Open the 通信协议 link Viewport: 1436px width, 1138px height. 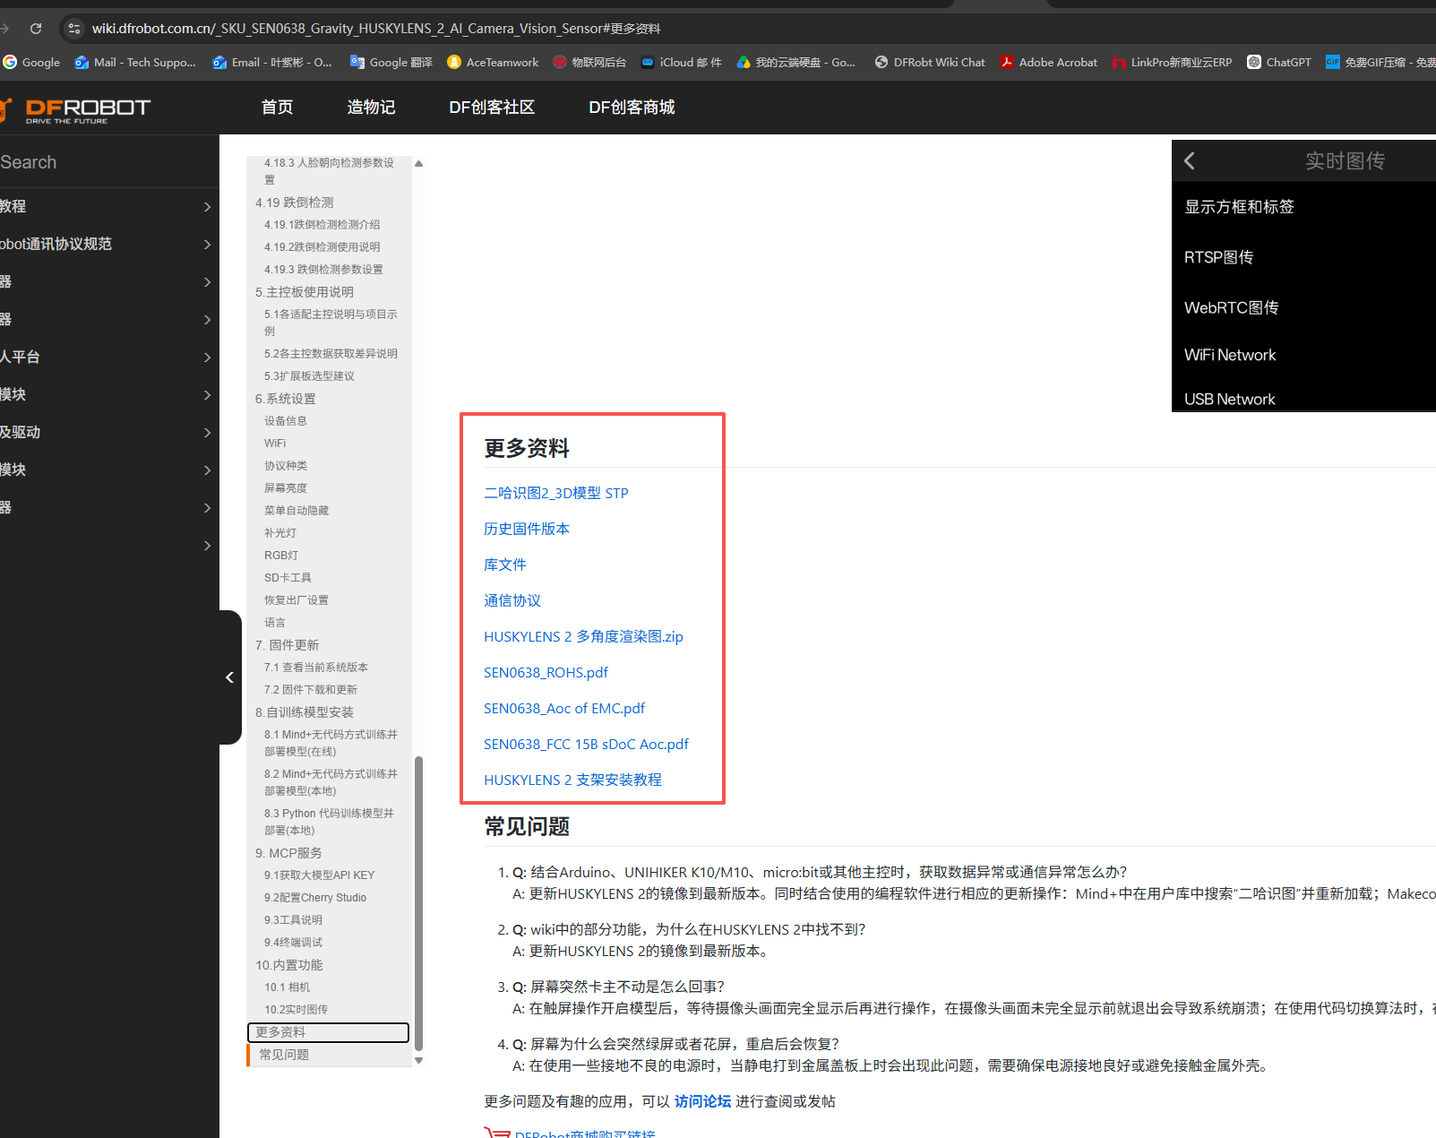tap(512, 600)
